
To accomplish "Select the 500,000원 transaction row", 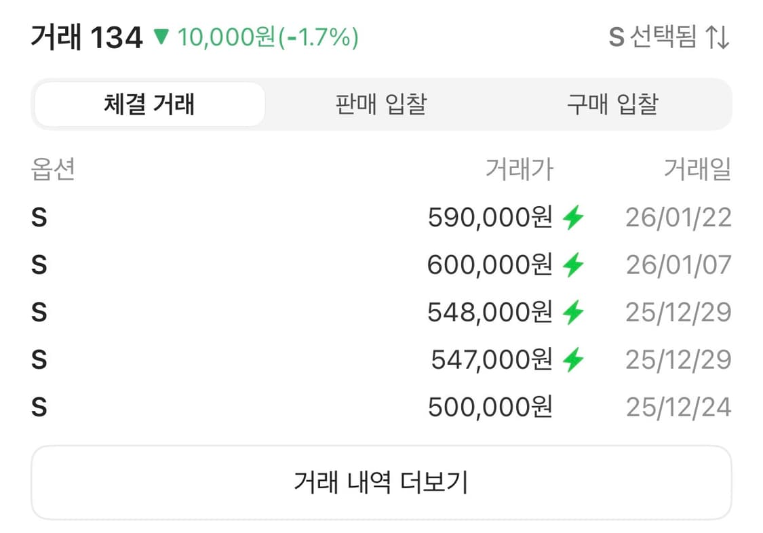I will [x=381, y=407].
